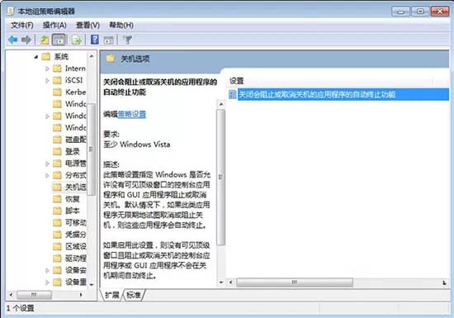Click the Forward arrow in toolbar

coord(26,40)
